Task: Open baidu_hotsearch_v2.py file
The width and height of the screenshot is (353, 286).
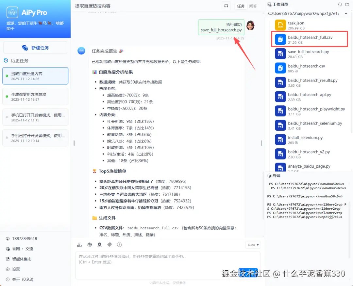Action: click(310, 154)
